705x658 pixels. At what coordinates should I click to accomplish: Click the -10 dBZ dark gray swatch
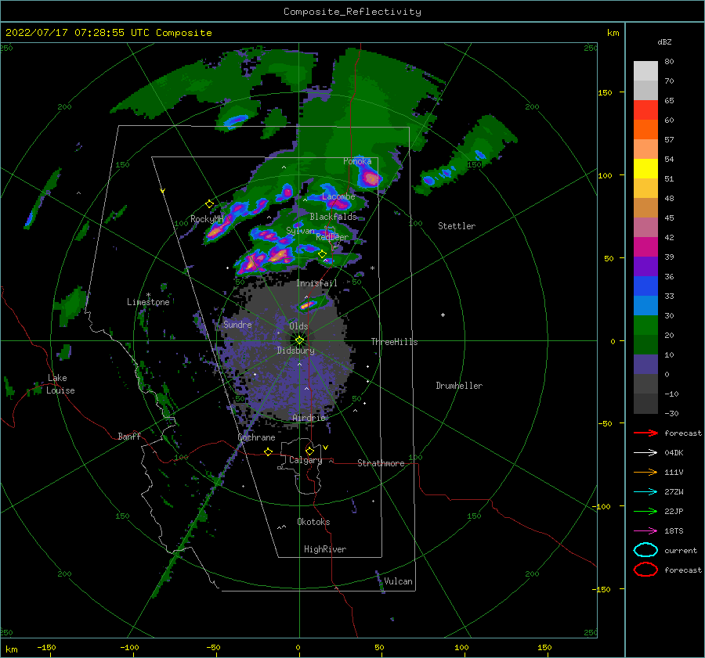coord(645,404)
